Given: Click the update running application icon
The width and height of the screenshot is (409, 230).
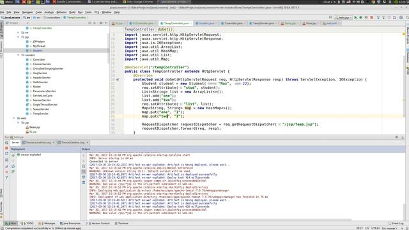Looking at the screenshot, I should pyautogui.click(x=6, y=153).
